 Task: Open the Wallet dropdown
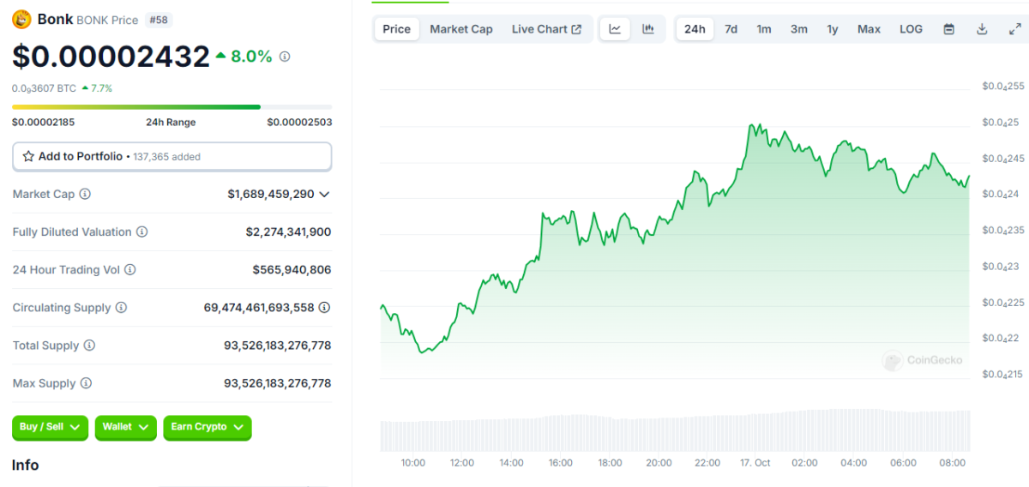(x=126, y=427)
